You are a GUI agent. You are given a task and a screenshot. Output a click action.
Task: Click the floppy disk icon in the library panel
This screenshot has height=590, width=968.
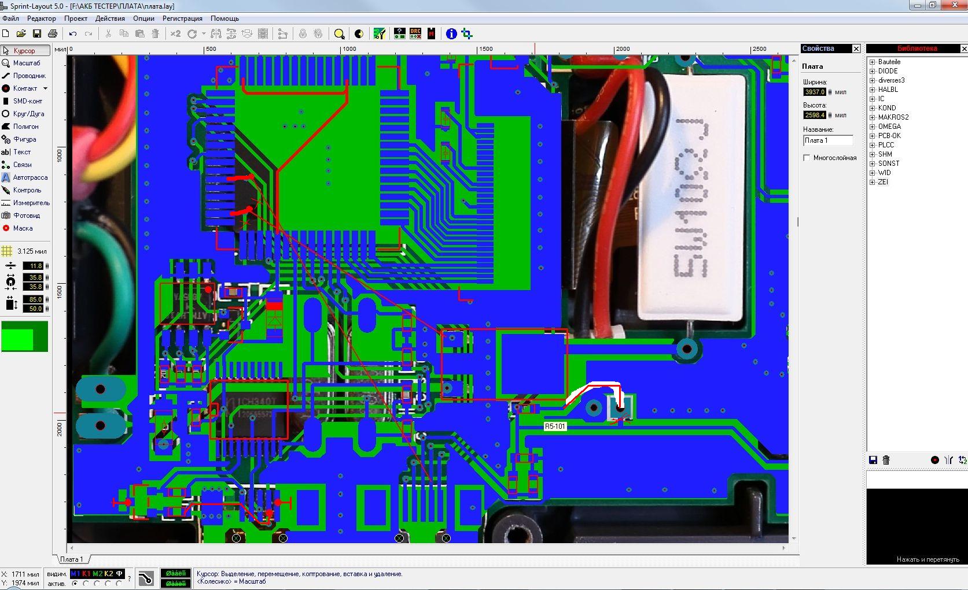(x=874, y=460)
